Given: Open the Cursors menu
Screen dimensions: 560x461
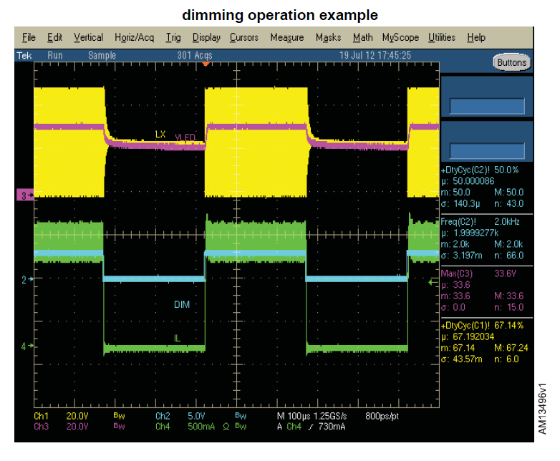Looking at the screenshot, I should [x=244, y=37].
